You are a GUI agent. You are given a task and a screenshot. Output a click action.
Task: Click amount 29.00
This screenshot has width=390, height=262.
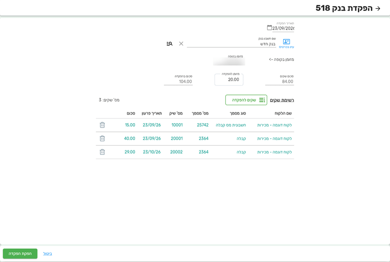coord(130,151)
